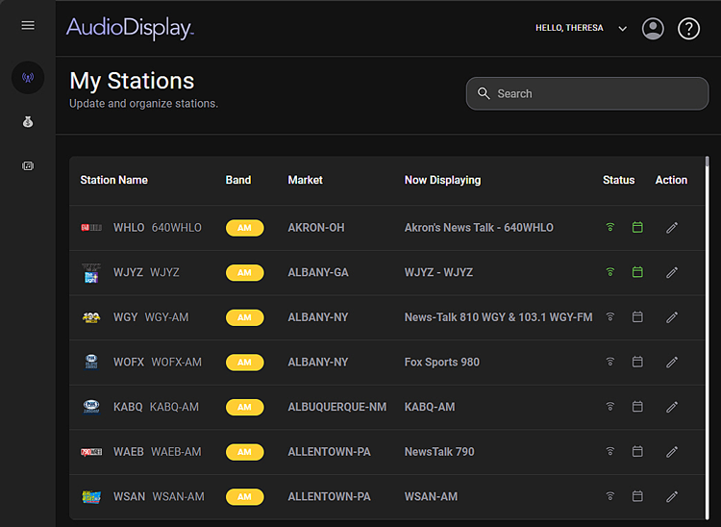721x527 pixels.
Task: Select the 'WHLO 640WHLO' station name
Action: point(158,228)
